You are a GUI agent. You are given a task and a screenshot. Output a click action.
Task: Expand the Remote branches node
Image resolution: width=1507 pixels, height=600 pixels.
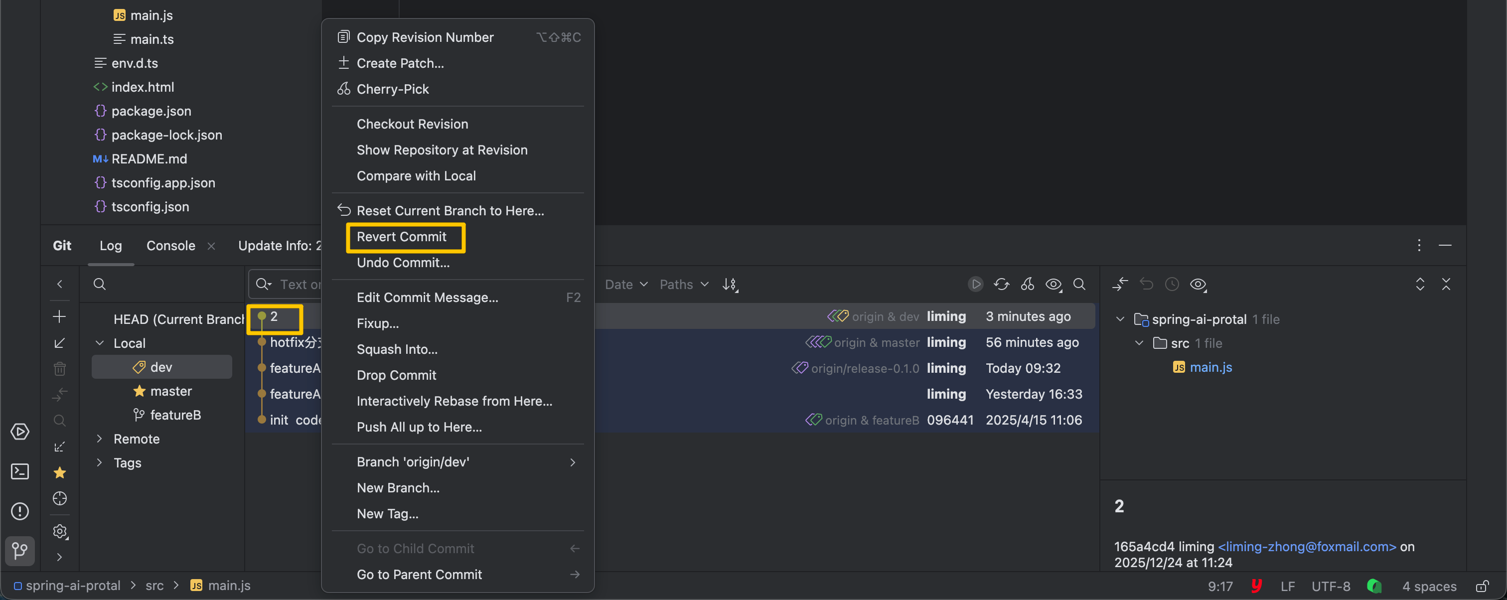[x=100, y=439]
